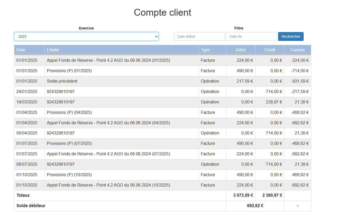This screenshot has width=337, height=217.
Task: Click the Type column header
Action: (205, 50)
